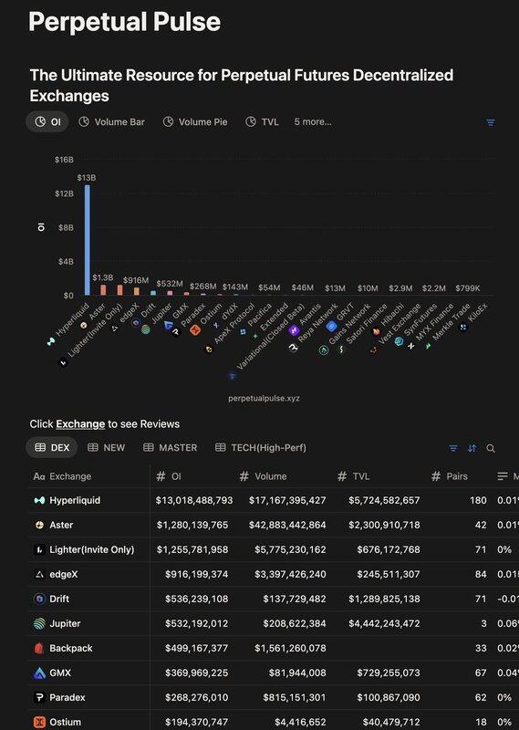Click the edgeX logo icon in table
The image size is (519, 730).
click(39, 574)
